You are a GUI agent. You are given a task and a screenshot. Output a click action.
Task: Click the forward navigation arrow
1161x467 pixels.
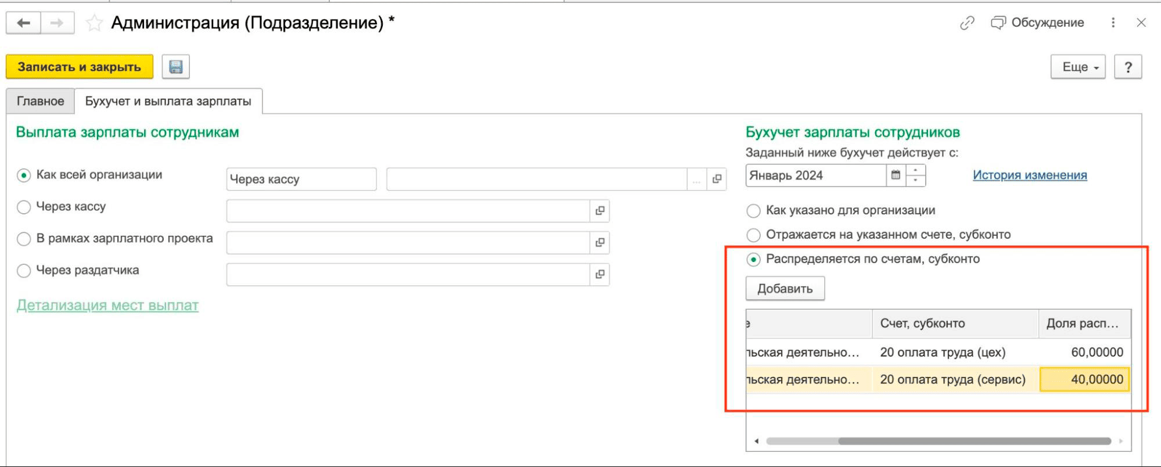point(57,23)
